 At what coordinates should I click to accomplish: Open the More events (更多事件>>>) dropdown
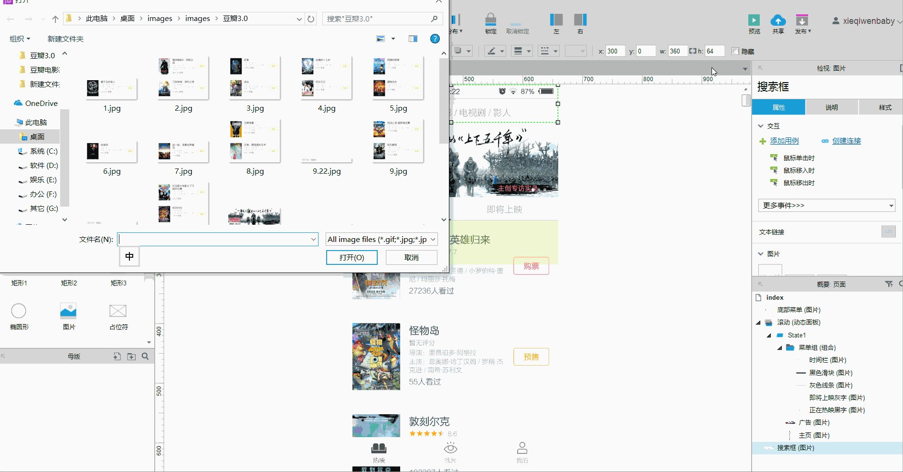click(x=827, y=205)
